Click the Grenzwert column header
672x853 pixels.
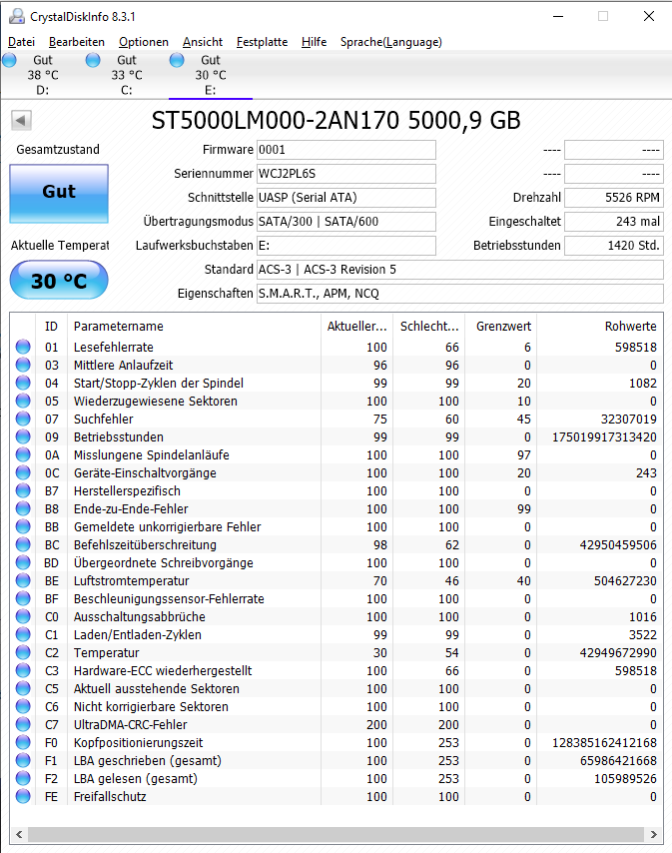tap(500, 326)
